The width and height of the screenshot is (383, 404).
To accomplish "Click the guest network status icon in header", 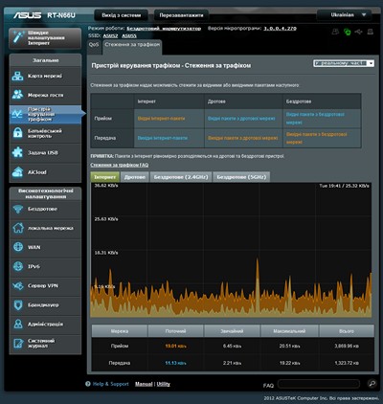I will (x=335, y=32).
